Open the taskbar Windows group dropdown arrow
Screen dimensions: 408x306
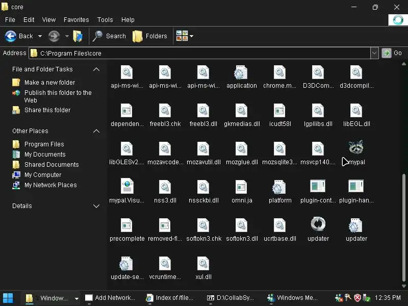[76, 298]
